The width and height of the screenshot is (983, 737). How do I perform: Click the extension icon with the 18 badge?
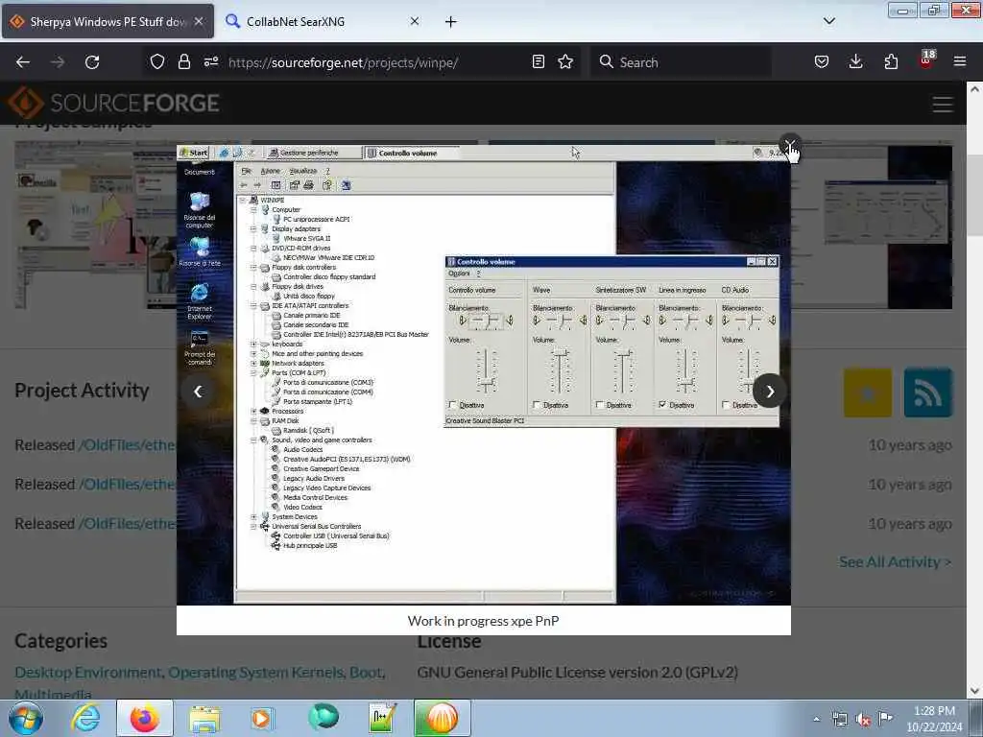click(x=926, y=60)
